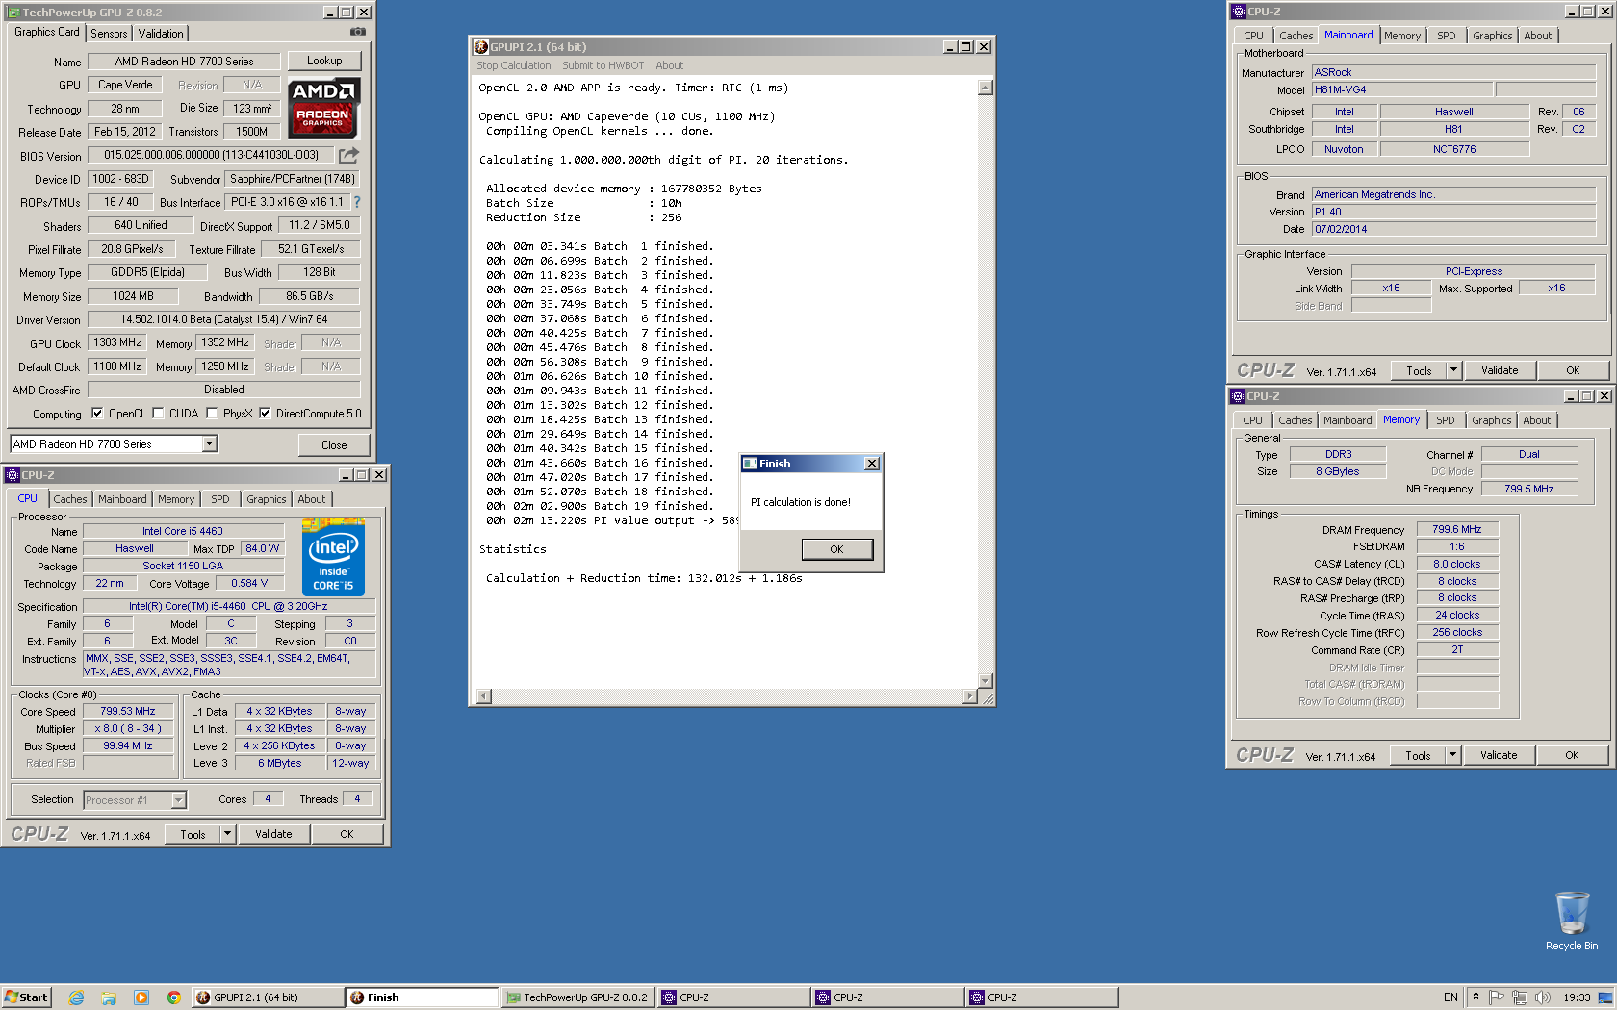Click GPU-Z screenshot camera icon
Screen dimensions: 1617x1010
tap(358, 32)
